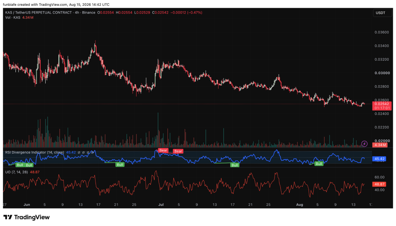Screen dimensions: 396x226
Task: Click the 0.02400 price axis level
Action: pyautogui.click(x=382, y=114)
